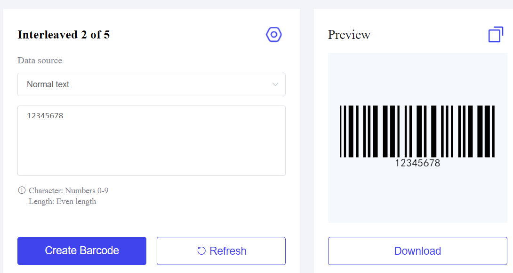Download the generated barcode
This screenshot has width=513, height=273.
pos(417,251)
